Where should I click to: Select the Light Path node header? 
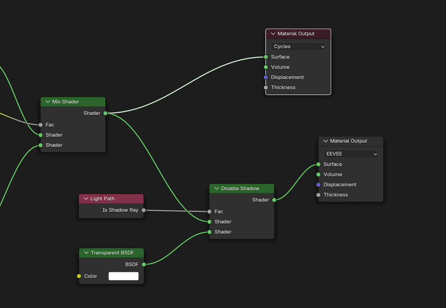(x=111, y=199)
